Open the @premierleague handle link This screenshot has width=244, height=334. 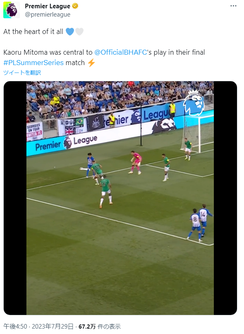(x=48, y=15)
